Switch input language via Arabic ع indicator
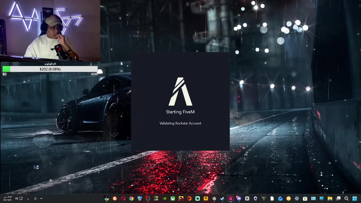361x203 pixels. [28, 199]
